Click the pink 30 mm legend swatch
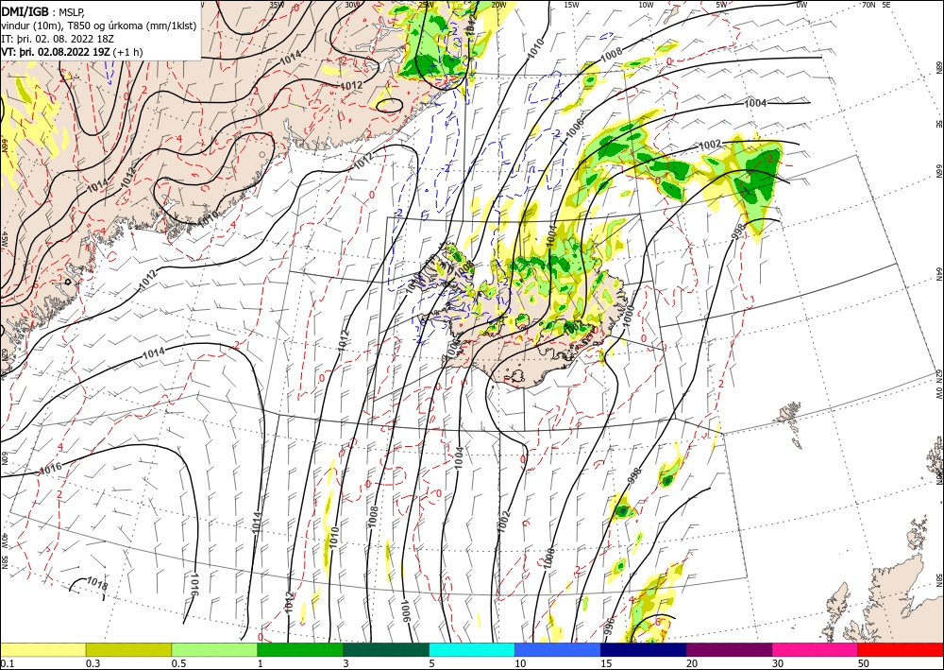This screenshot has width=944, height=670. pos(816,649)
